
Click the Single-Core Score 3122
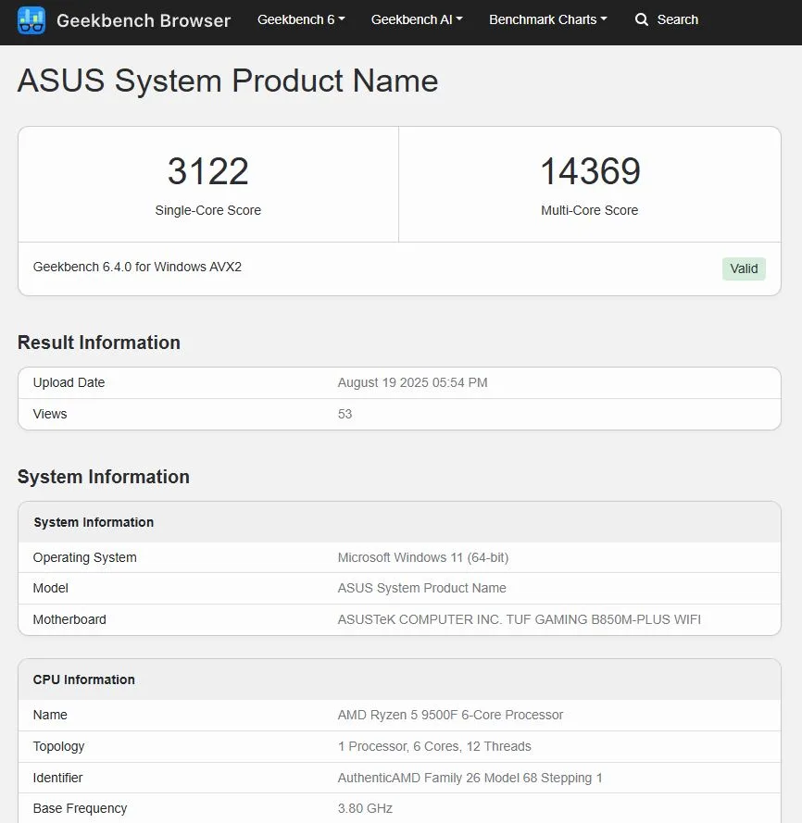point(207,171)
